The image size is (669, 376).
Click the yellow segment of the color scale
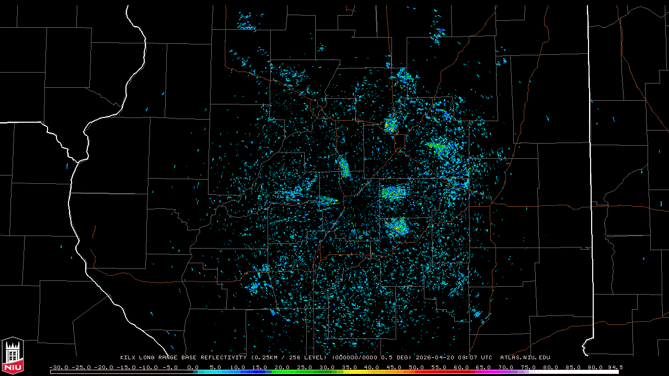(372, 372)
